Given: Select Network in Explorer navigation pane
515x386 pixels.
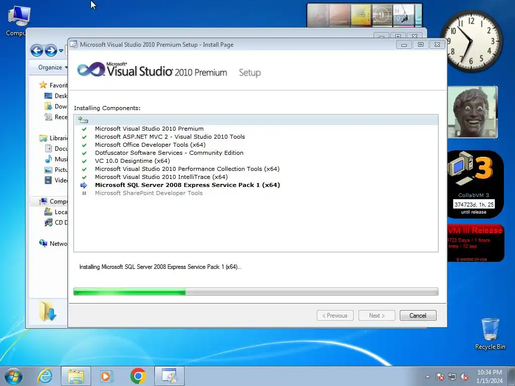Looking at the screenshot, I should coord(53,244).
